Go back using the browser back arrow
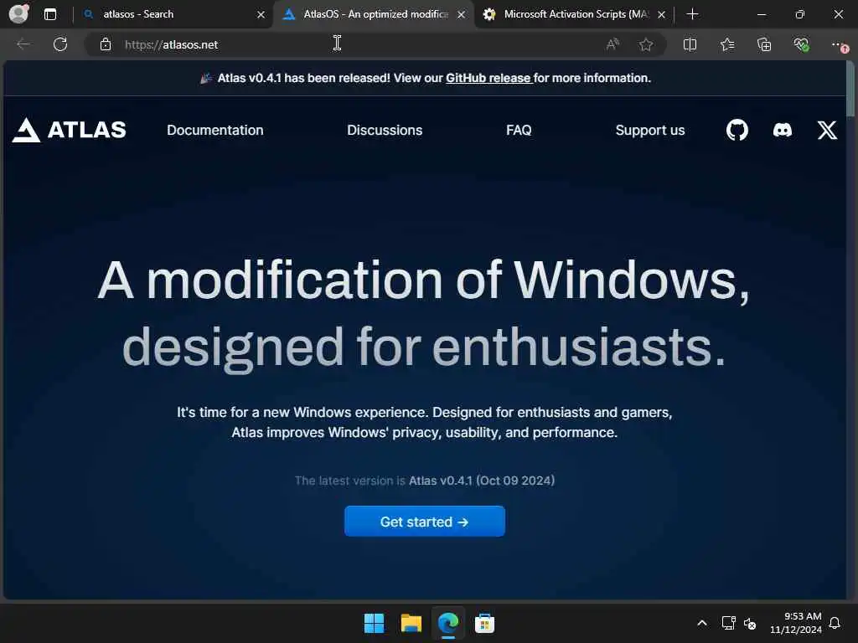The width and height of the screenshot is (858, 643). tap(23, 44)
